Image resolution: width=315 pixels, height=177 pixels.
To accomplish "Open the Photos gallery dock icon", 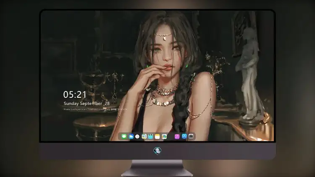I will tap(164, 136).
